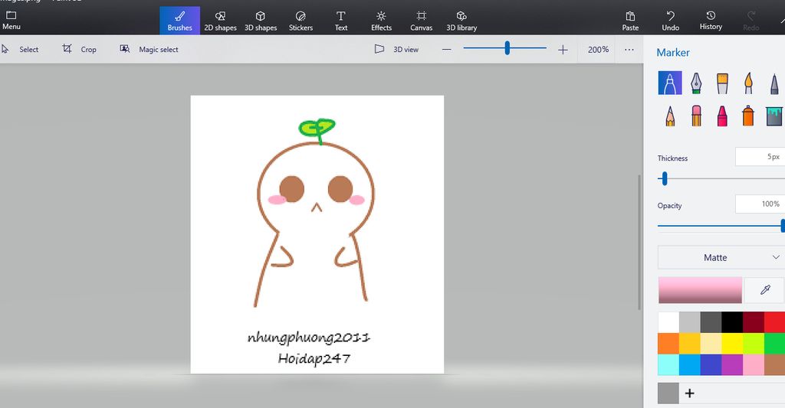Select the Spray can tool
Image resolution: width=785 pixels, height=408 pixels.
tap(748, 116)
